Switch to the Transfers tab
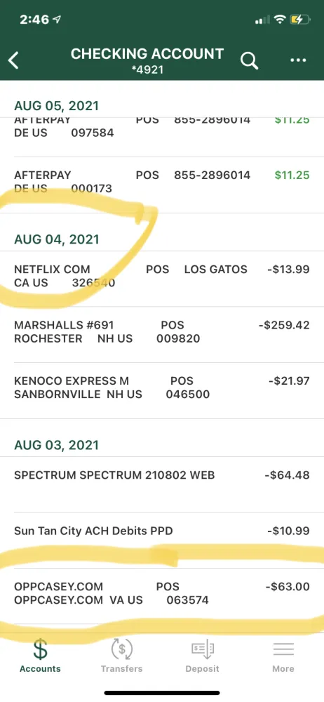 (x=121, y=656)
